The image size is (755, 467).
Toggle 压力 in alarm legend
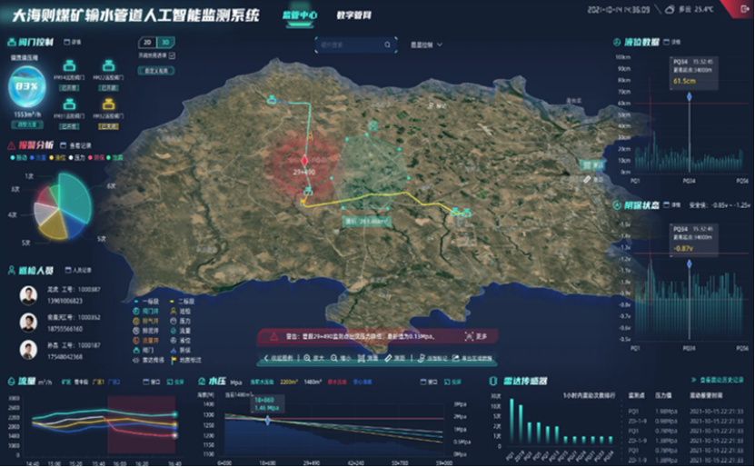tap(77, 157)
